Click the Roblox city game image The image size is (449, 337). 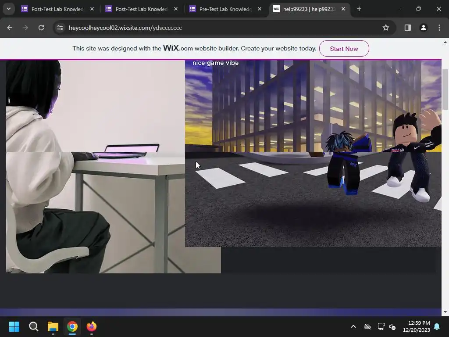click(x=313, y=154)
